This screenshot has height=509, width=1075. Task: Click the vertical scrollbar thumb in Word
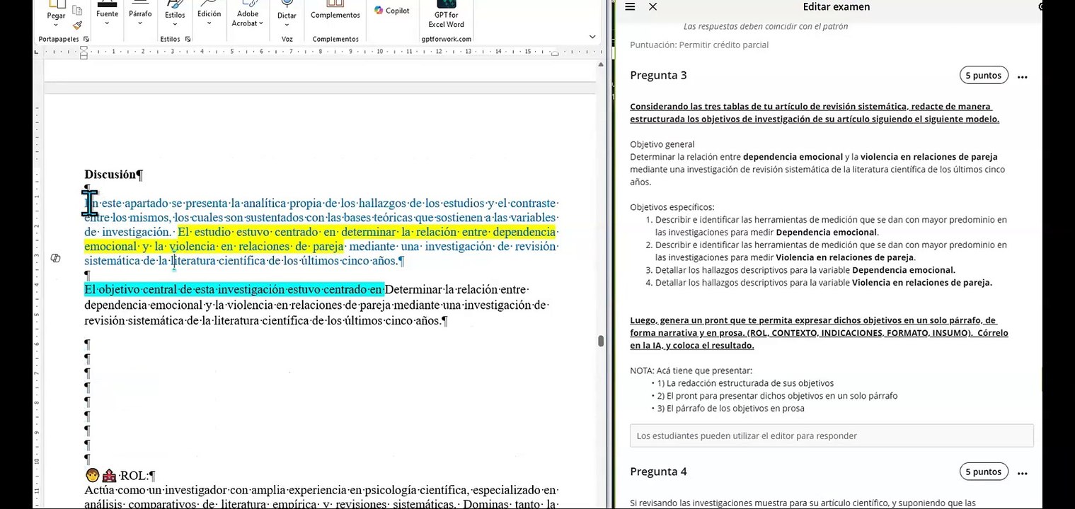(x=601, y=341)
